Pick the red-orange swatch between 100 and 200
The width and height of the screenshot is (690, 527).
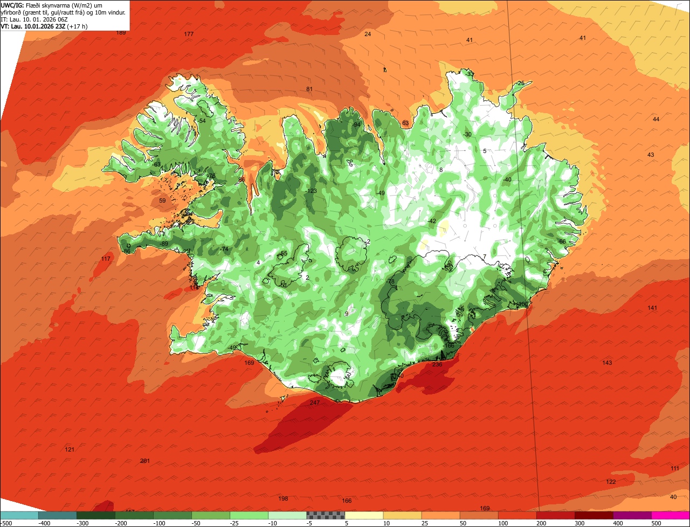pyautogui.click(x=517, y=515)
